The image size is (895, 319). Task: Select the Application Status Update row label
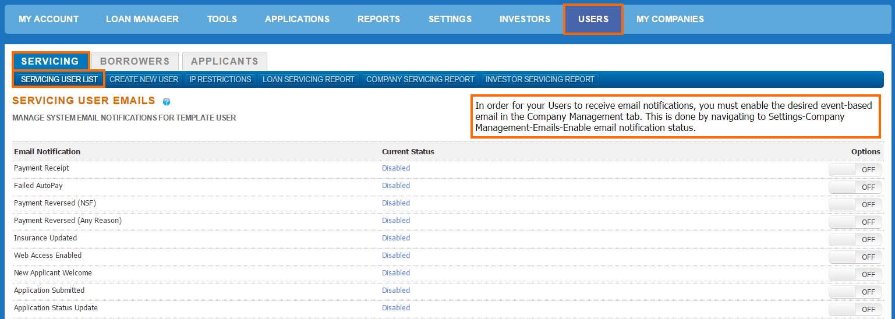(56, 308)
